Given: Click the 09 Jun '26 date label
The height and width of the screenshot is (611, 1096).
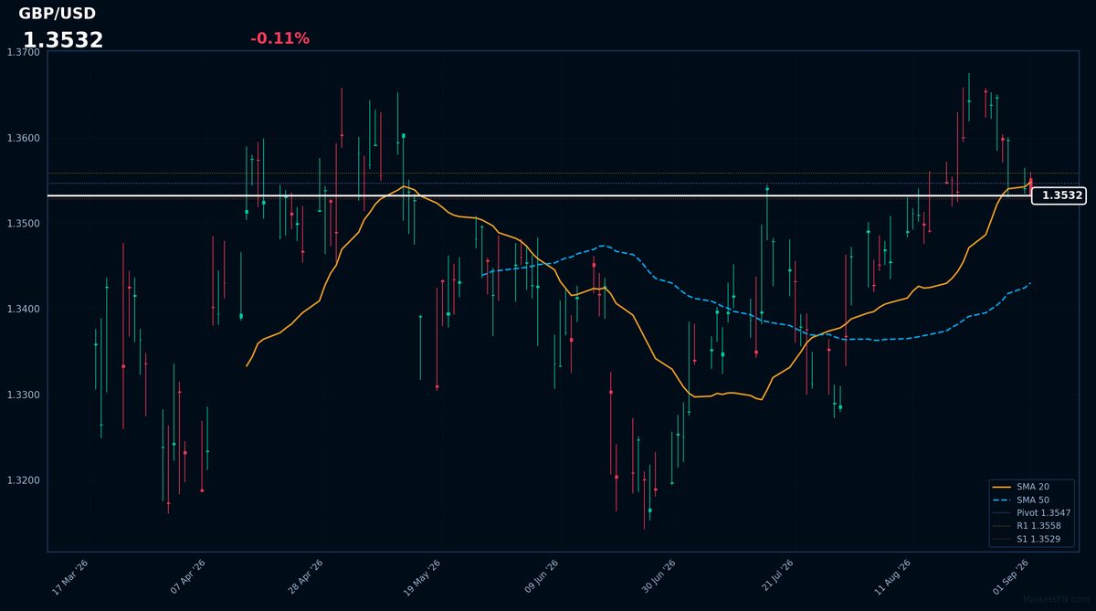Looking at the screenshot, I should pyautogui.click(x=540, y=578).
